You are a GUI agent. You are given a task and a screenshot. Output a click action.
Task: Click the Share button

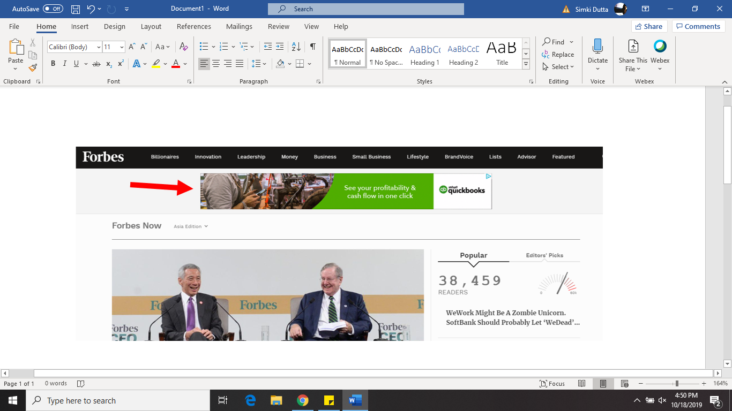[x=648, y=26]
